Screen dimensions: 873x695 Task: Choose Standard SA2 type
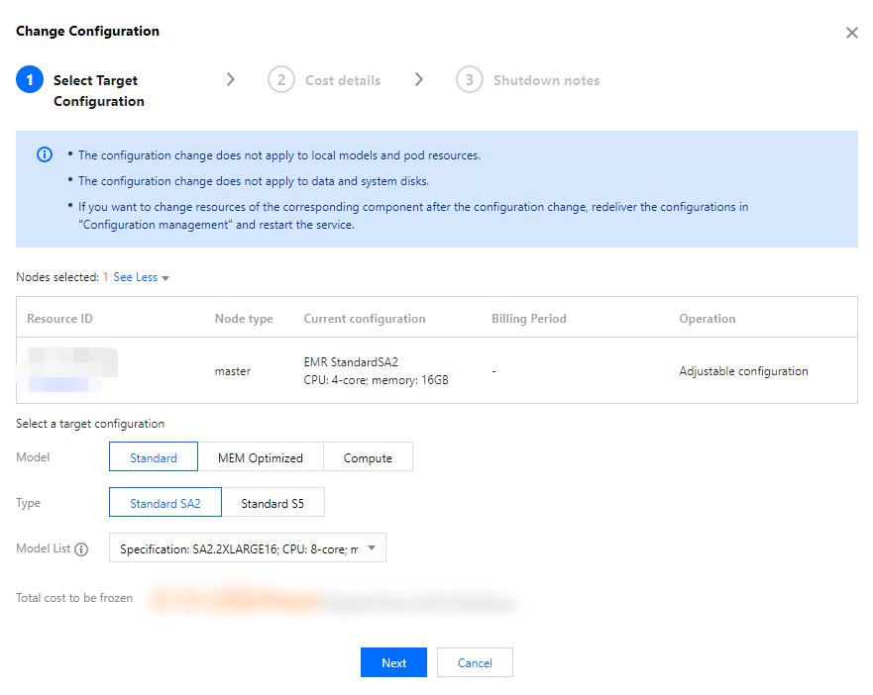(x=165, y=503)
